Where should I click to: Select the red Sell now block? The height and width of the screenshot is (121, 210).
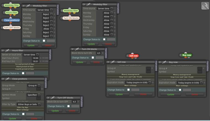pos(133,56)
